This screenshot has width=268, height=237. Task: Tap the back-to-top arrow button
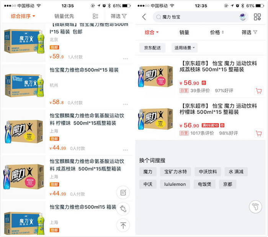pos(123,225)
